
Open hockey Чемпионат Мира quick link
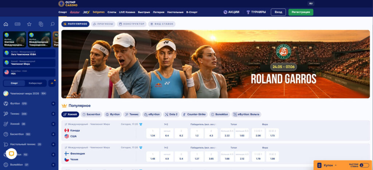point(29,63)
